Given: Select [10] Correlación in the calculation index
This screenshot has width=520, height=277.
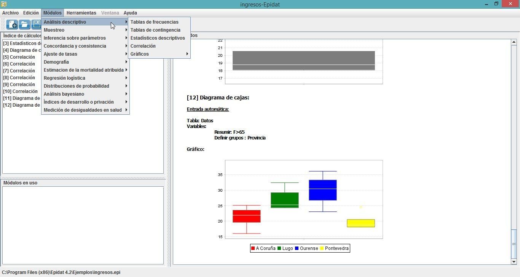Looking at the screenshot, I should click(x=20, y=91).
